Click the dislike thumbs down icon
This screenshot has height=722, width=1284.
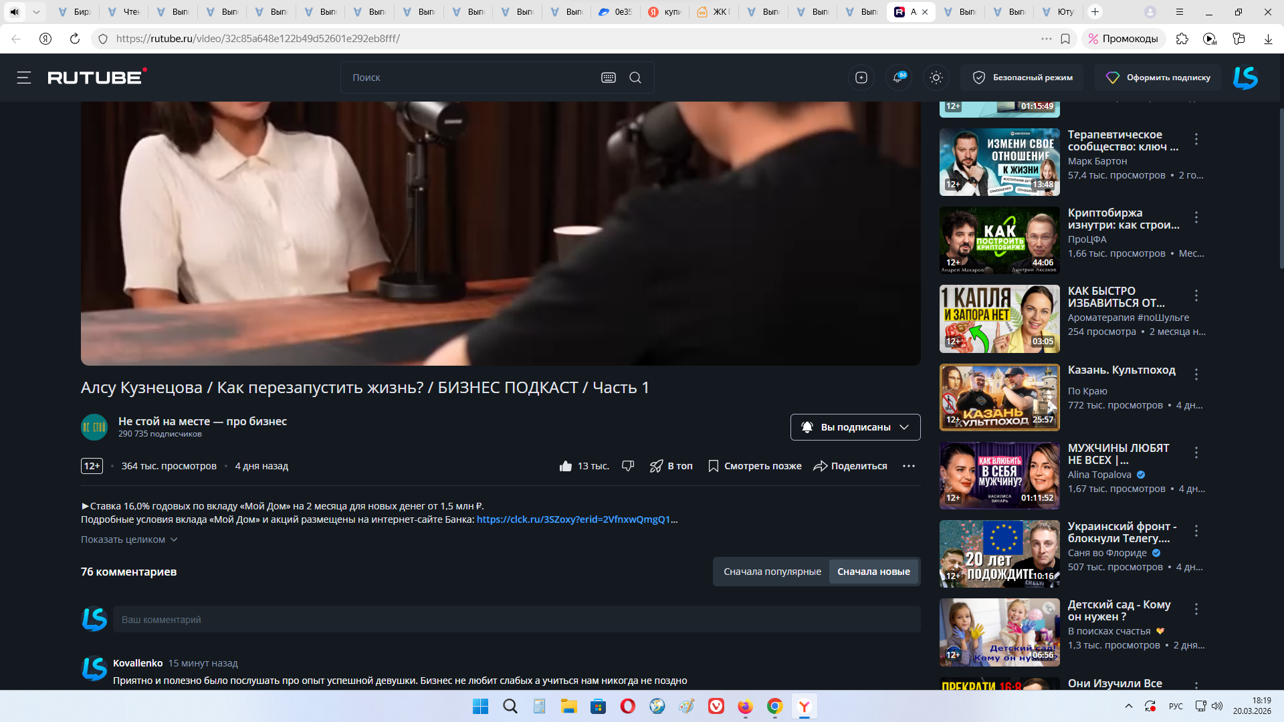point(627,466)
